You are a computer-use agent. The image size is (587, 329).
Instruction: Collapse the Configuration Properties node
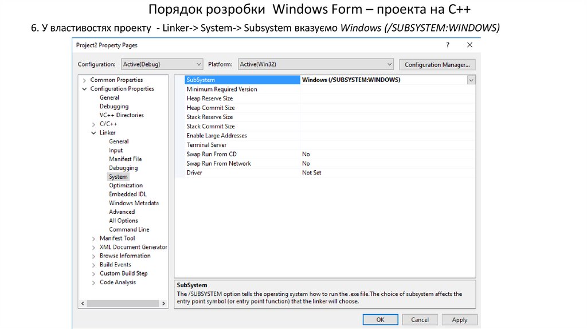(x=84, y=89)
